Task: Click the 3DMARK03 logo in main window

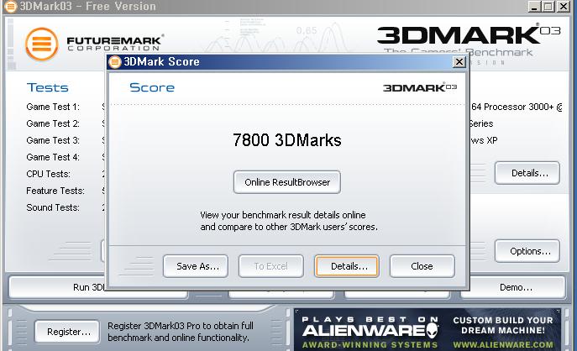Action: point(469,34)
